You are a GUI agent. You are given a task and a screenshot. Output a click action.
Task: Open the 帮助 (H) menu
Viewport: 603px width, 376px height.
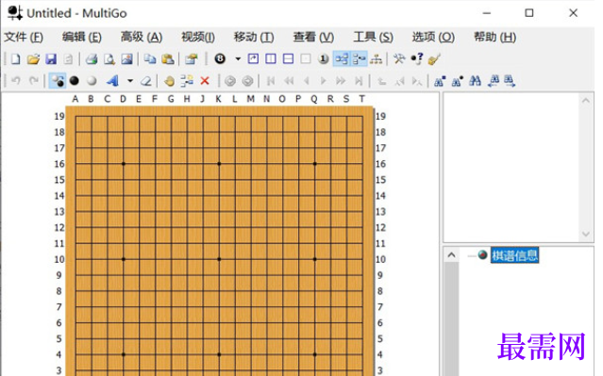click(x=494, y=38)
